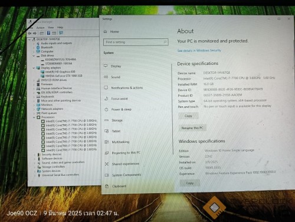The height and width of the screenshot is (222, 295).
Task: Open Storage drive icon
Action: click(x=106, y=120)
